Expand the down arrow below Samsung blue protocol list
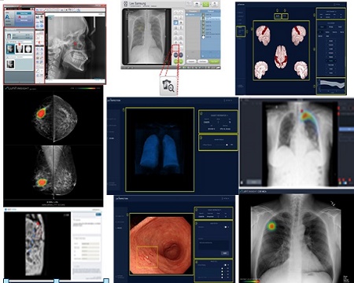This screenshot has height=283, width=354. (x=203, y=57)
